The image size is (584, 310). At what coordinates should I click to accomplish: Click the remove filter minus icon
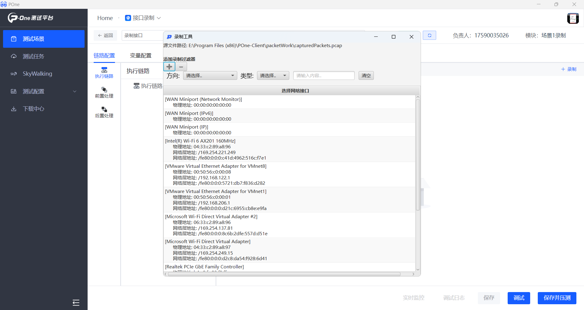click(181, 67)
